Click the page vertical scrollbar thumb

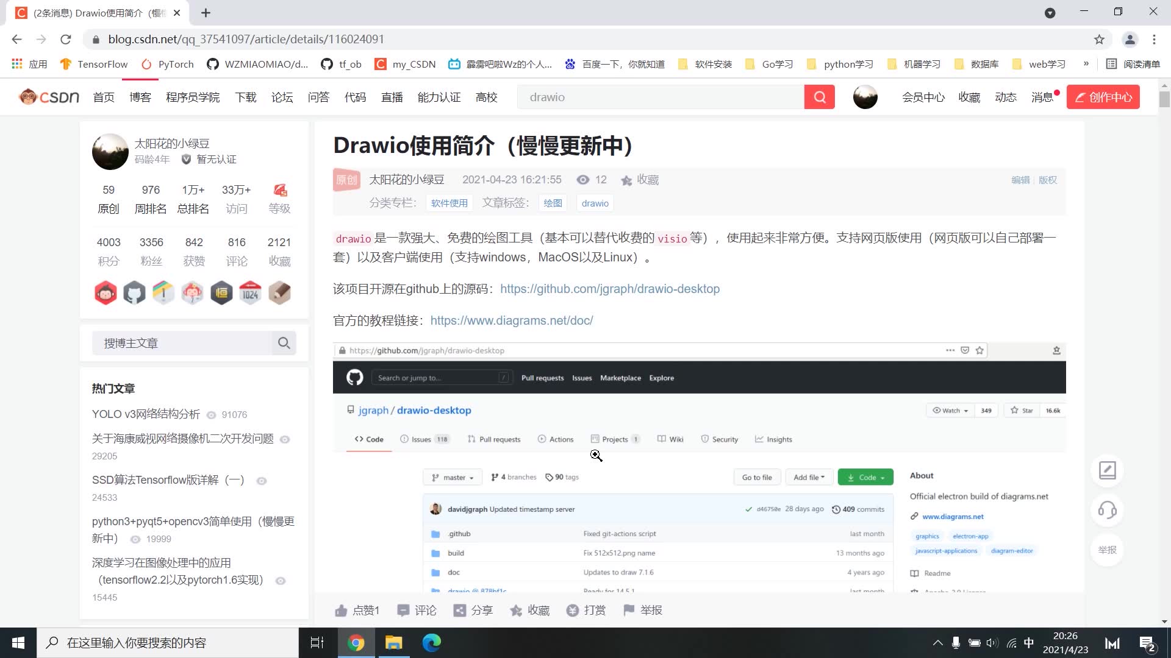pos(1164,99)
